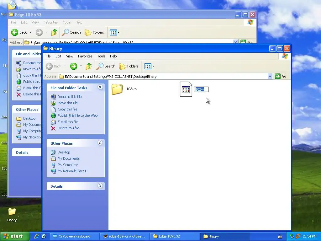Click the Back button in Edge 109 x32 window
Image resolution: width=321 pixels, height=241 pixels.
point(19,32)
